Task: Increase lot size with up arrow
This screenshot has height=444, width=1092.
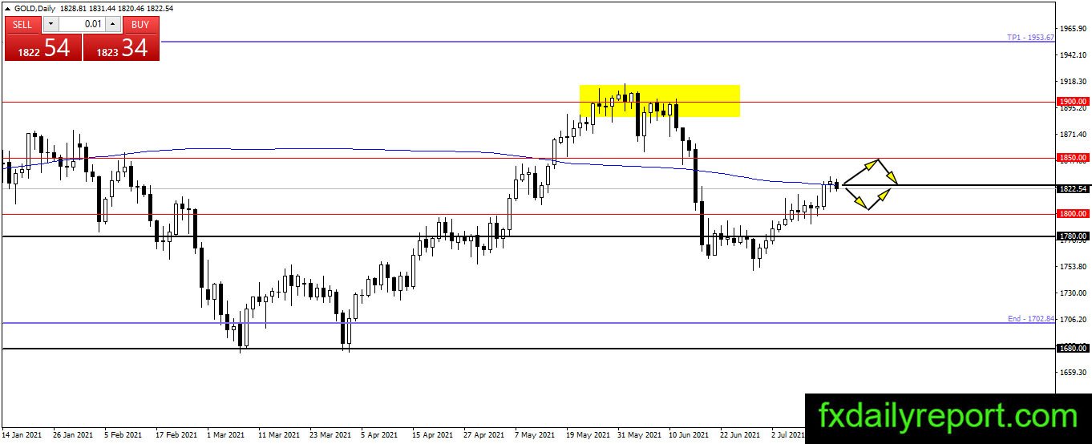Action: point(112,24)
